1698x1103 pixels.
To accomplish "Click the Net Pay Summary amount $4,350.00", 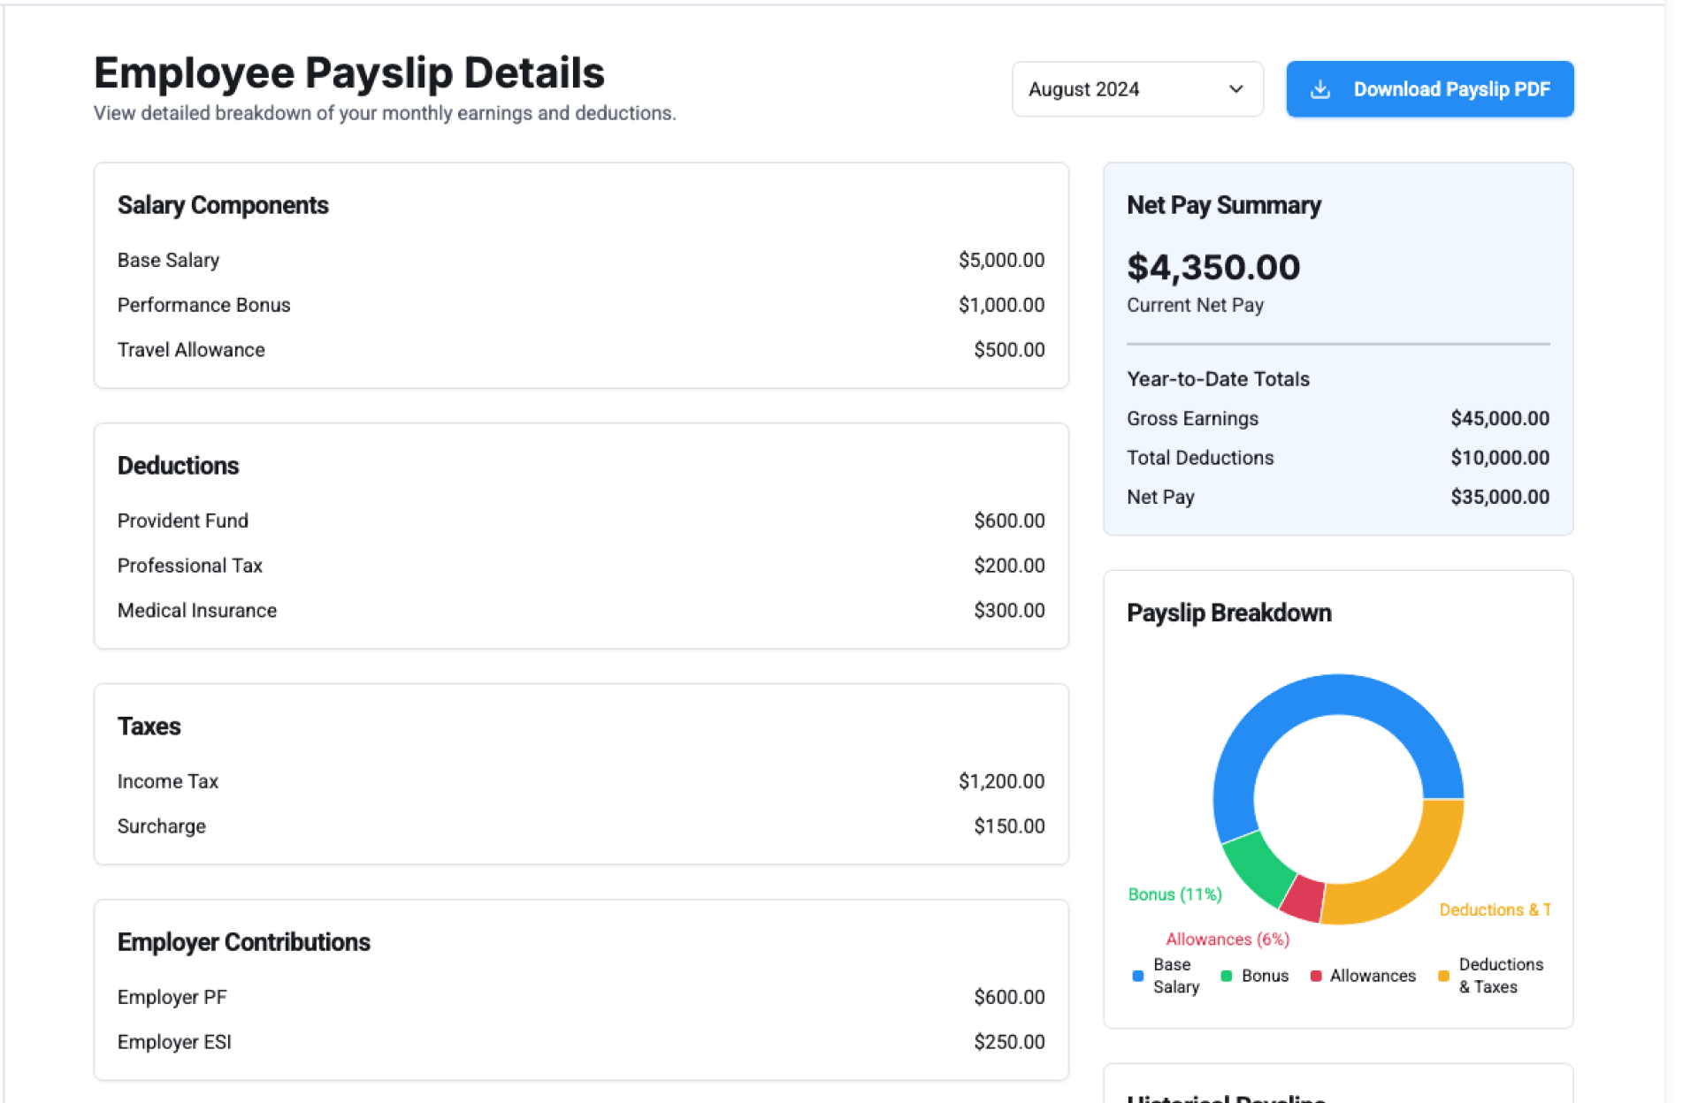I will (1212, 268).
